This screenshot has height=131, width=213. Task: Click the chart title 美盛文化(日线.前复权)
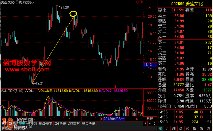(17, 2)
